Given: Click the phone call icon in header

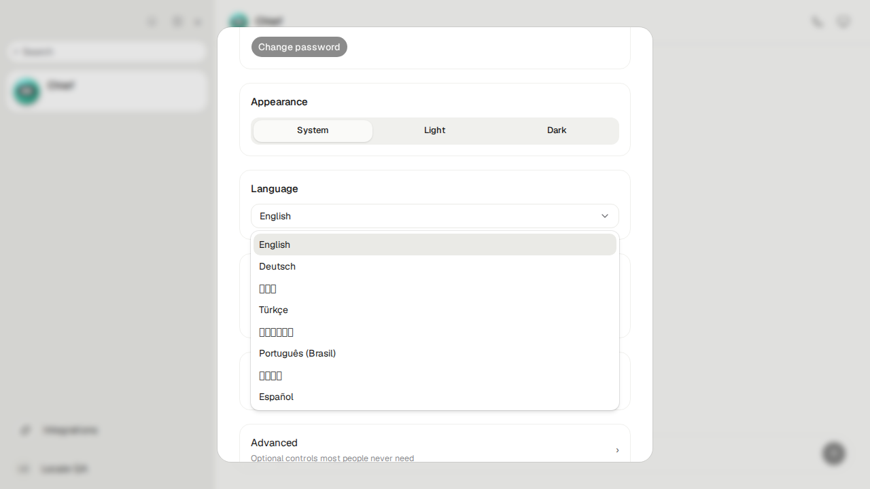Looking at the screenshot, I should [x=817, y=22].
